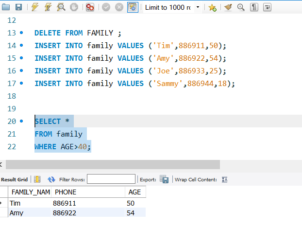Click INSERT line with 'Amy'
The height and width of the screenshot is (227, 302).
[131, 58]
